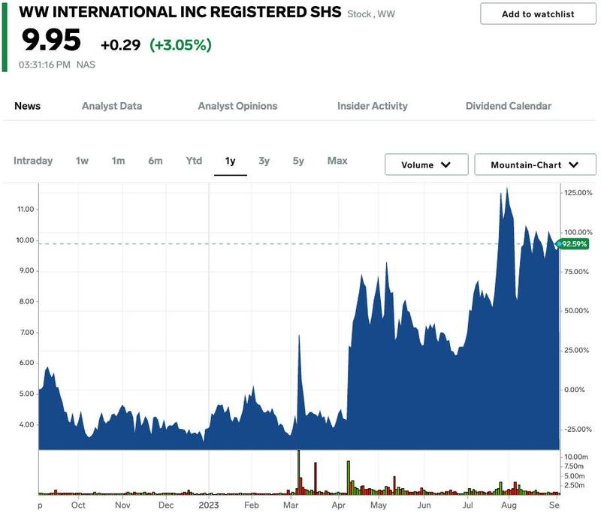Click the 10.00m volume axis label
The width and height of the screenshot is (601, 516).
576,457
